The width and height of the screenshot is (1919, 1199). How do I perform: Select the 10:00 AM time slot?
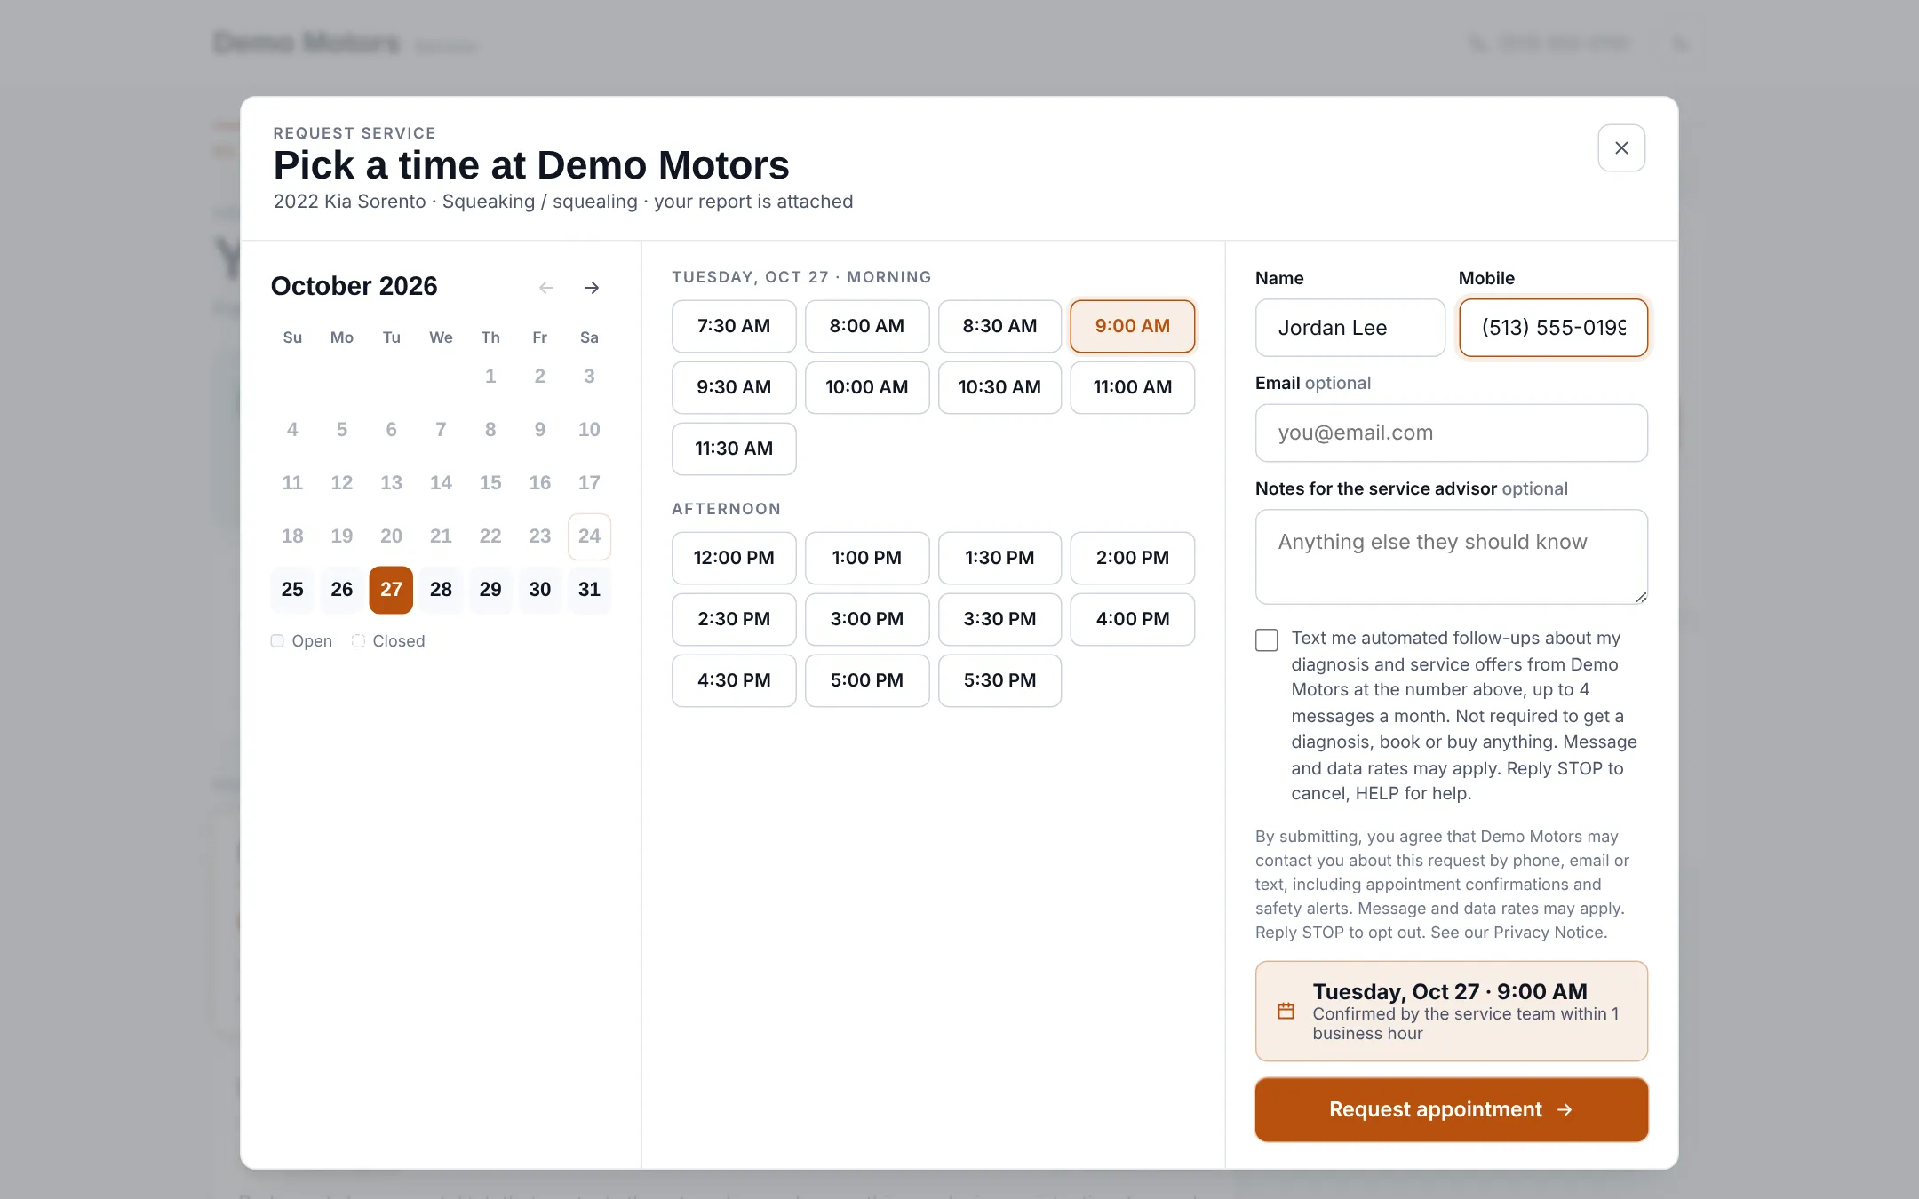[867, 387]
